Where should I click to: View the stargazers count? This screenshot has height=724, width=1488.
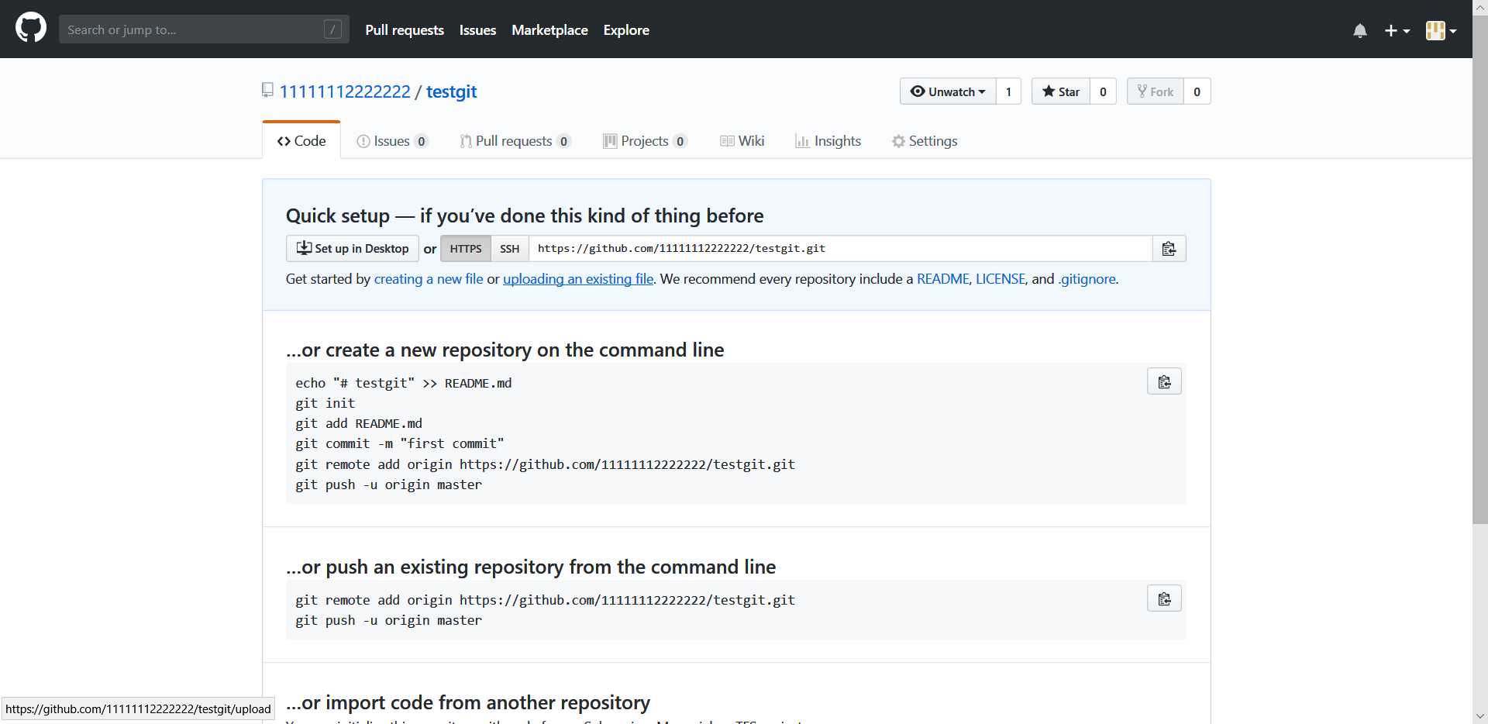tap(1103, 91)
